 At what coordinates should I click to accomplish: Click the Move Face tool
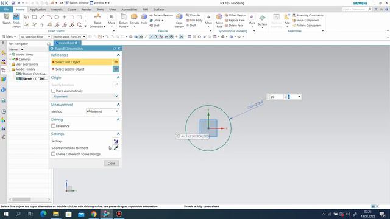click(x=219, y=21)
